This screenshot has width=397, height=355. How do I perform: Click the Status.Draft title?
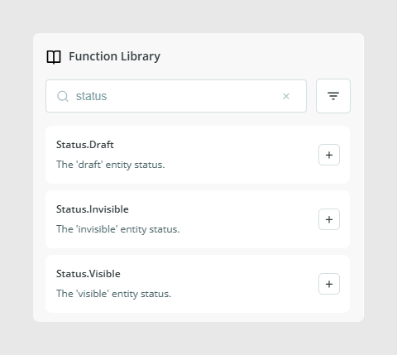pyautogui.click(x=85, y=145)
